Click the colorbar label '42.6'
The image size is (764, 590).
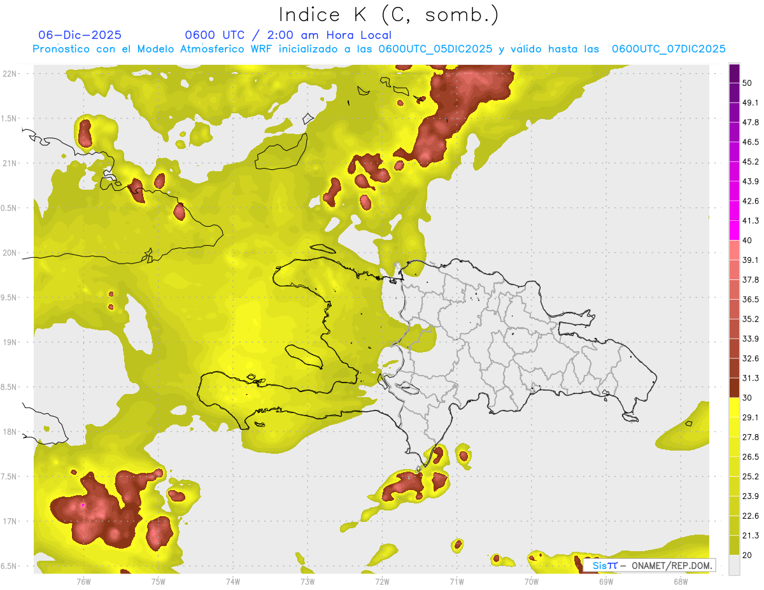pos(751,201)
